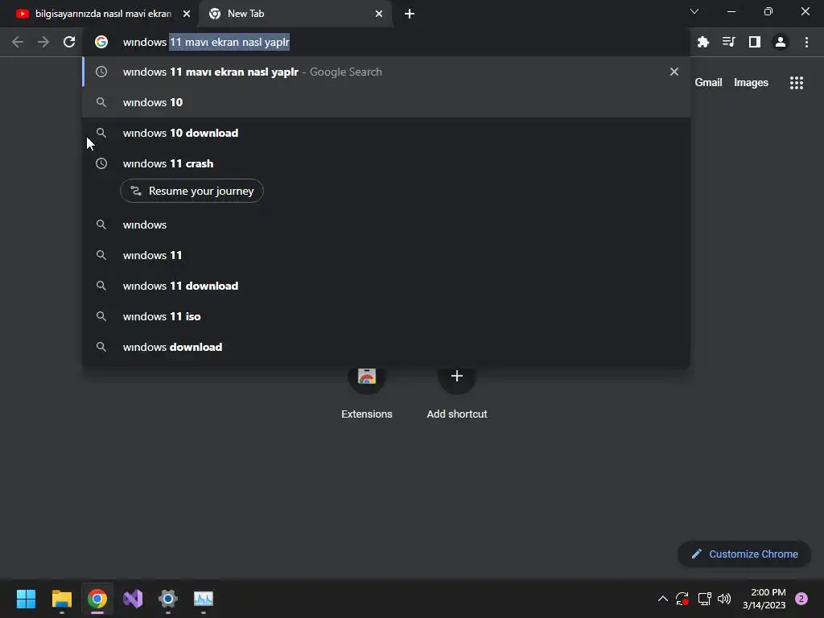Image resolution: width=824 pixels, height=618 pixels.
Task: Choose the 'windows 11 download' suggestion
Action: tap(386, 286)
